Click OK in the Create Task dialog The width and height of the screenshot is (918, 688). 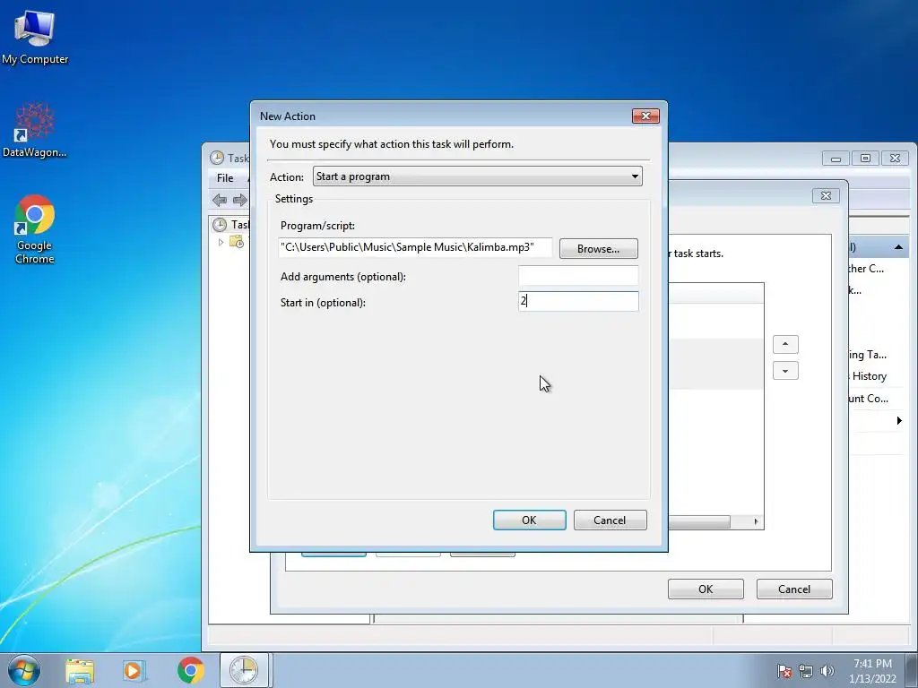[706, 589]
